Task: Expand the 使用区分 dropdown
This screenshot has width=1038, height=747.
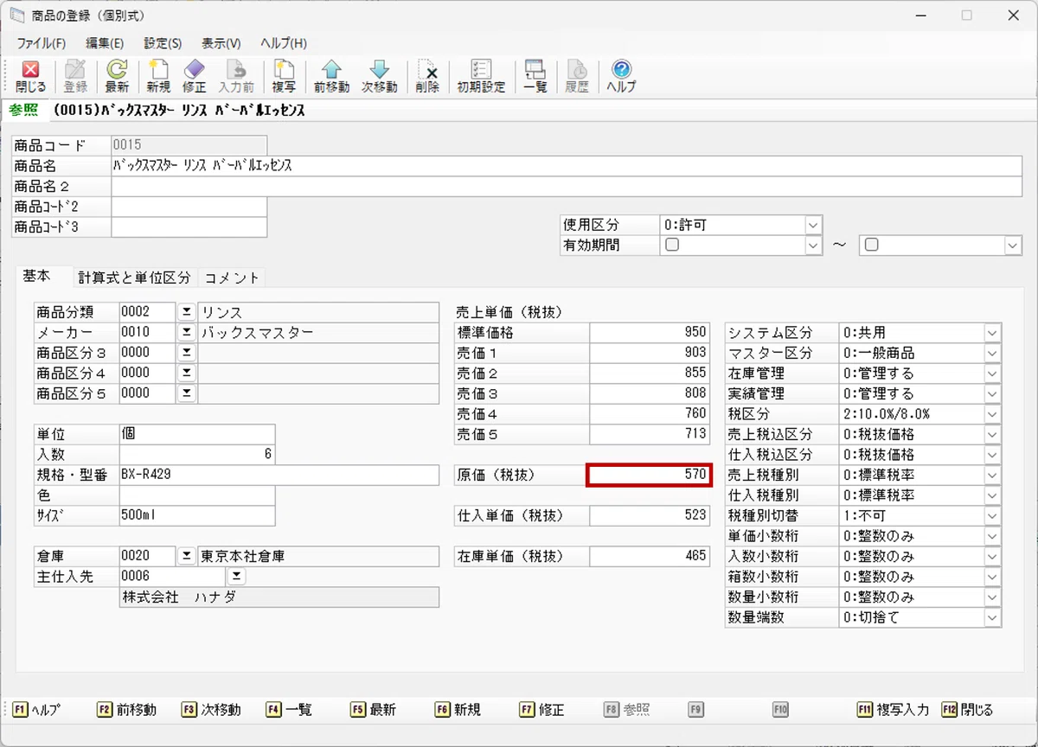Action: pos(812,225)
